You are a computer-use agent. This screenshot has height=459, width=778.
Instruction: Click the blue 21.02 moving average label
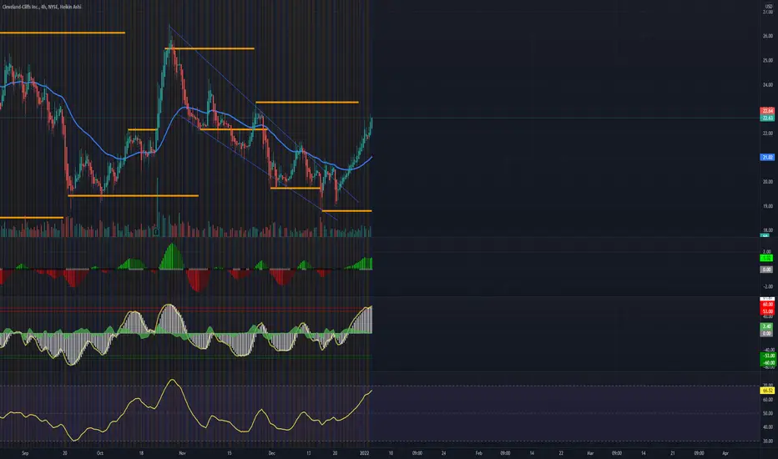[x=767, y=157]
